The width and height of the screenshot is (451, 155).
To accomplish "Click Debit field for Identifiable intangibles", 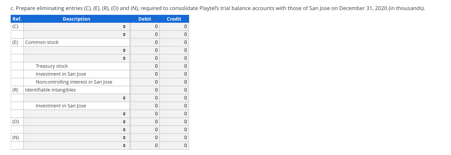I will pos(145,90).
